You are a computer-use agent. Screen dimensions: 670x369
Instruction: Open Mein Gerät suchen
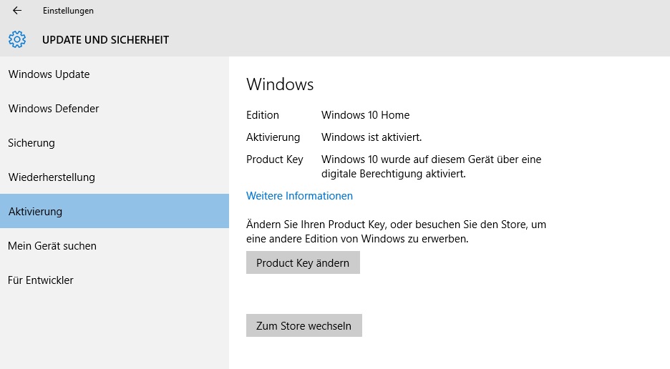tap(52, 246)
